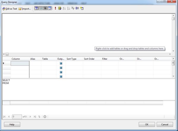Click the Table column header
178x131 pixels.
click(x=49, y=59)
